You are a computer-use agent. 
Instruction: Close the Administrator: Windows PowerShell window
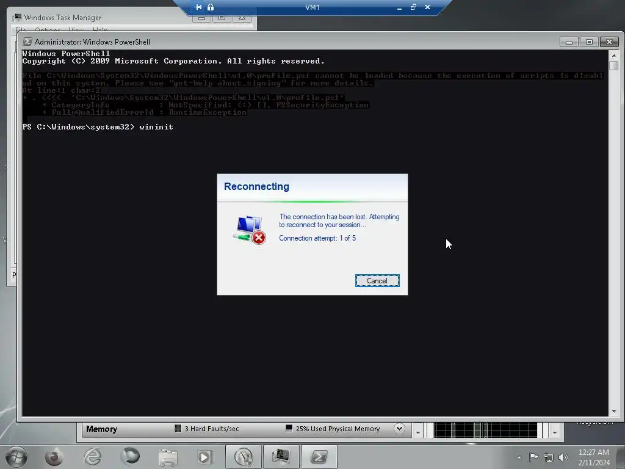609,42
